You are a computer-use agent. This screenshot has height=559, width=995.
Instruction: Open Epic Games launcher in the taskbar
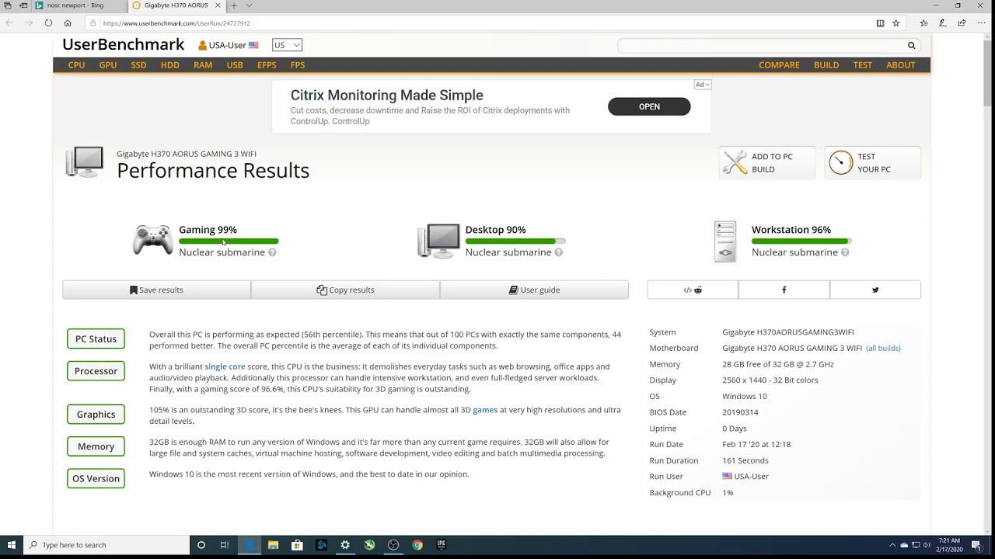[x=442, y=545]
